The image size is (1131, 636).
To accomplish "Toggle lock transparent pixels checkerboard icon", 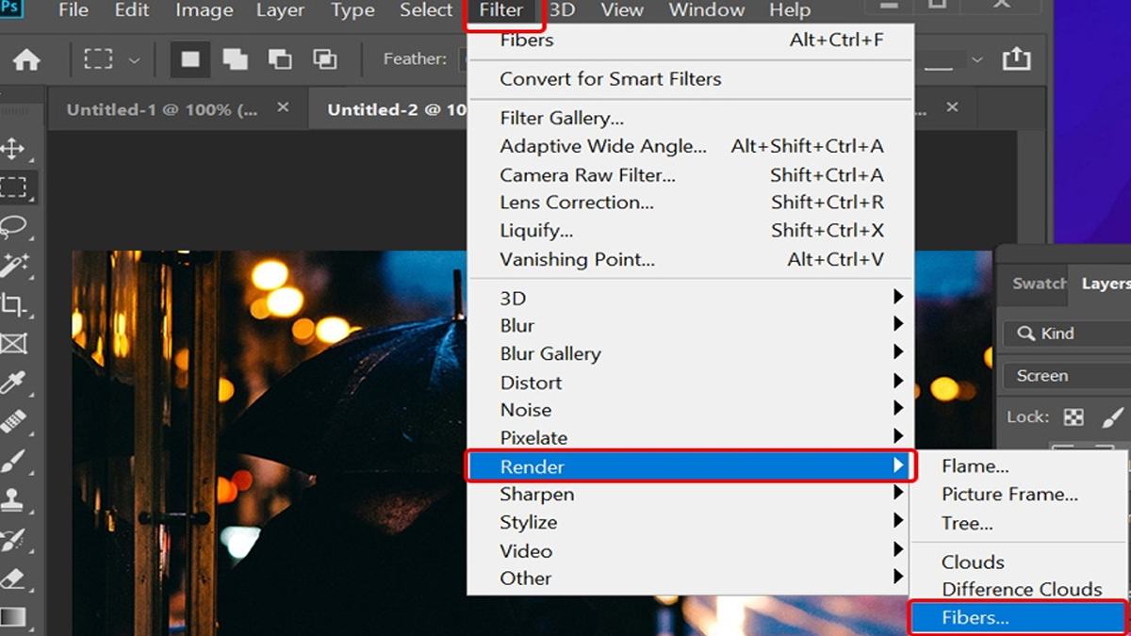I will pos(1074,416).
